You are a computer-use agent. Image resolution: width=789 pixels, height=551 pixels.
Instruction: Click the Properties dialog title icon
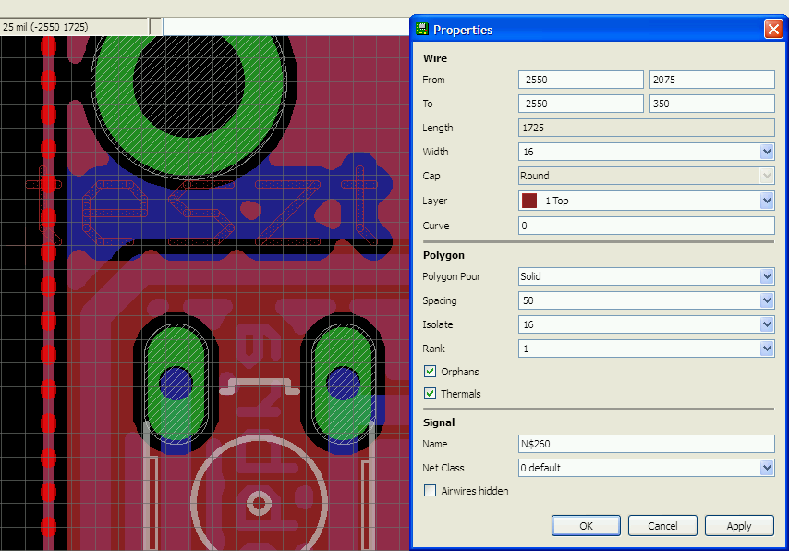(x=421, y=30)
